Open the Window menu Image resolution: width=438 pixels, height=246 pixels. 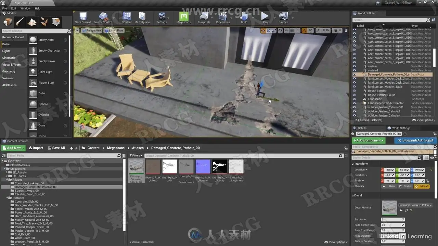(25, 8)
